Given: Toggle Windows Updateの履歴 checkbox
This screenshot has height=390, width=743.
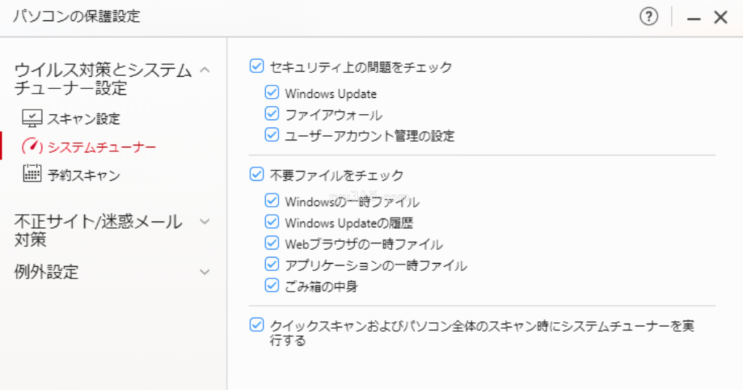Looking at the screenshot, I should (x=271, y=222).
